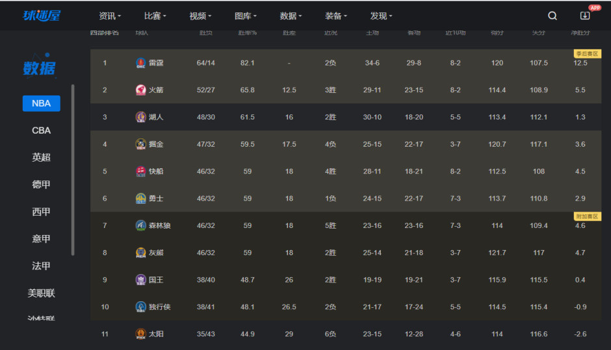Click the 火箭 team logo
611x350 pixels.
coord(140,90)
